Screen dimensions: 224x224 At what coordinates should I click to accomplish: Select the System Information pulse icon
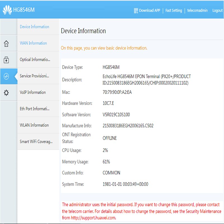(x=6, y=76)
